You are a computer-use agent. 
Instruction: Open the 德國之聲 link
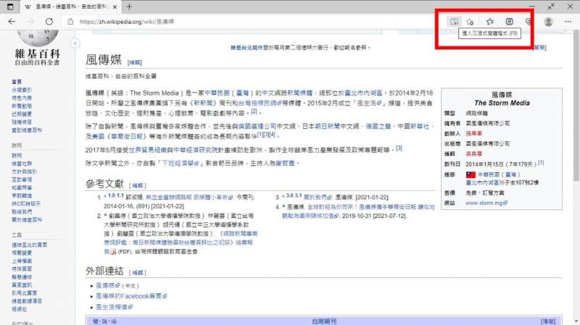(378, 126)
